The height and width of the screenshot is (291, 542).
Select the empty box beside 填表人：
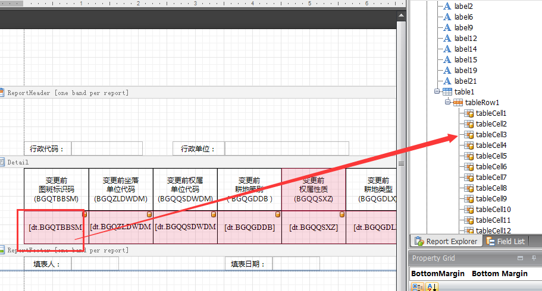[x=95, y=264]
